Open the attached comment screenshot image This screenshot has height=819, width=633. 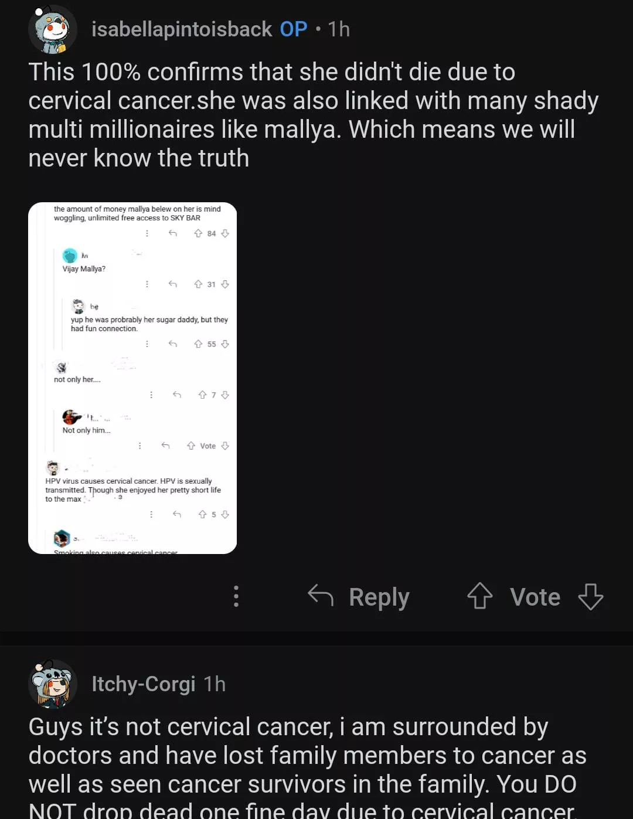[x=132, y=378]
